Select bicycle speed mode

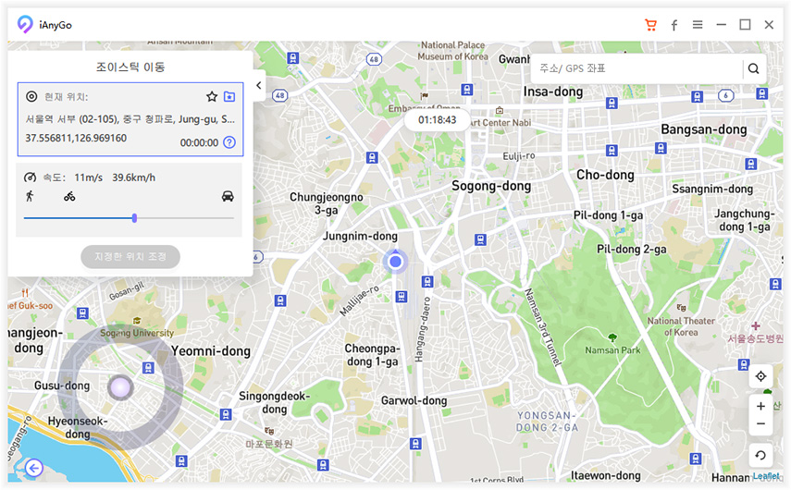[x=69, y=196]
